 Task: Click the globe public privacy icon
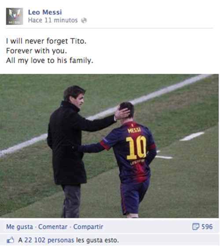click(84, 21)
